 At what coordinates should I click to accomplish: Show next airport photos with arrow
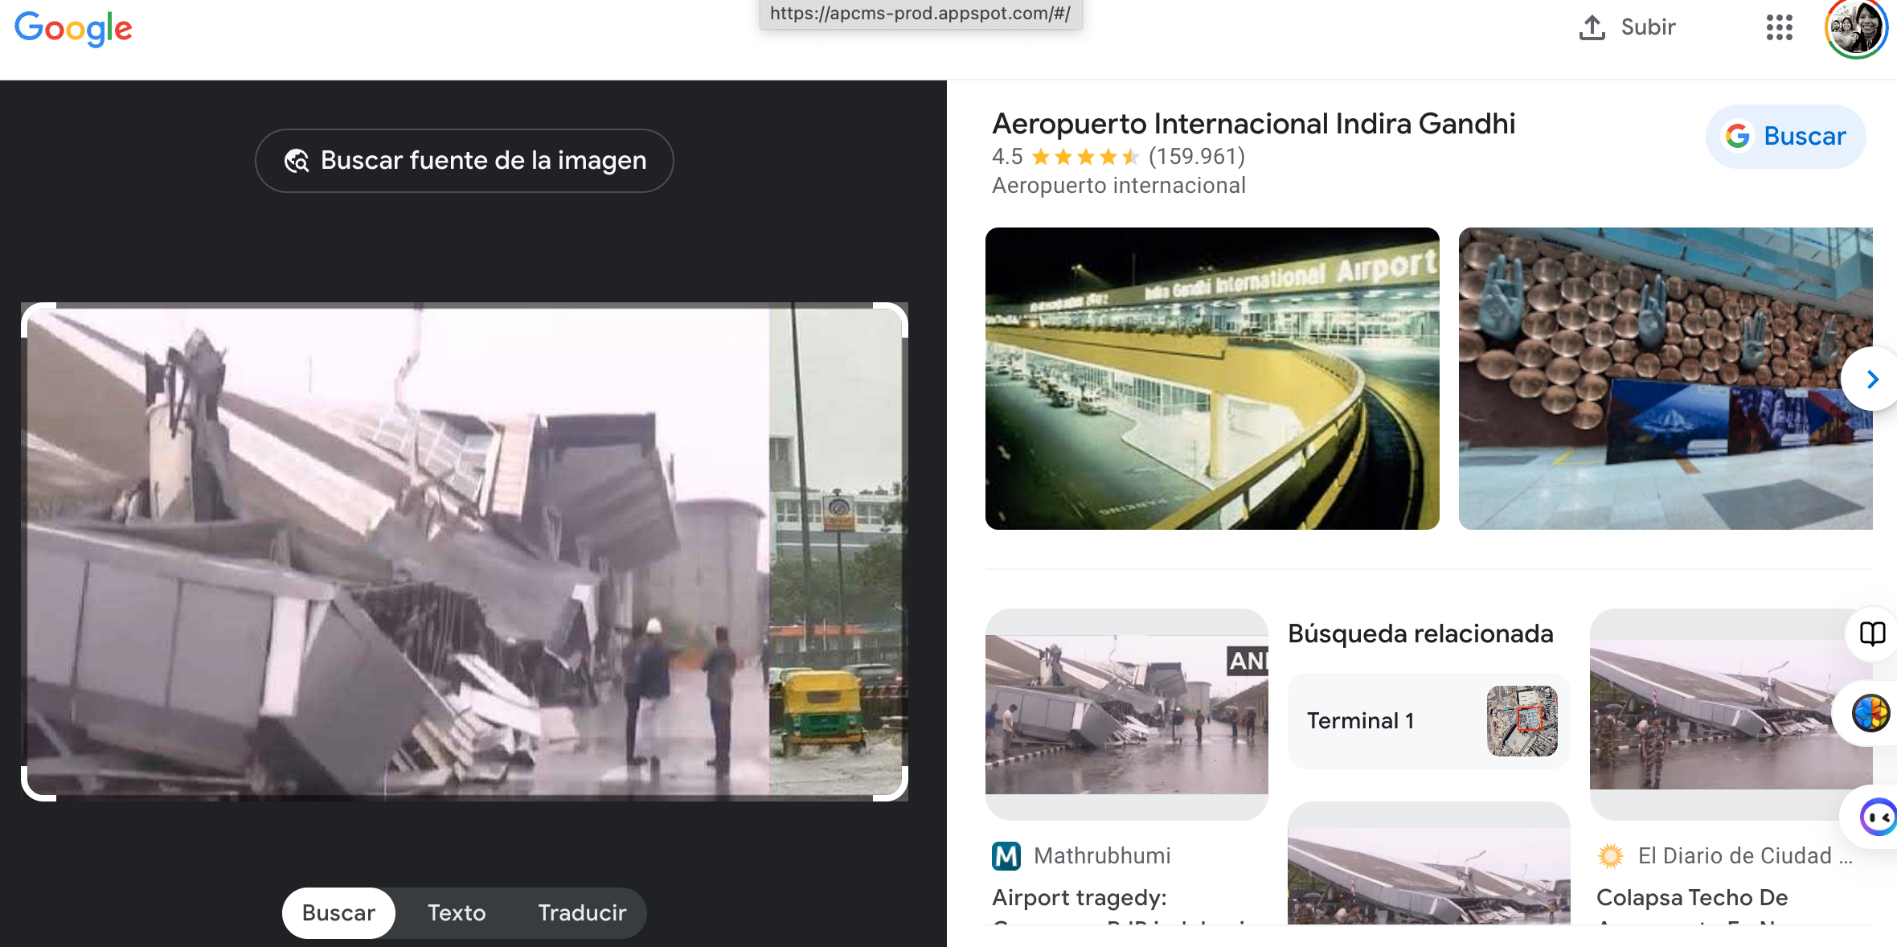point(1872,379)
